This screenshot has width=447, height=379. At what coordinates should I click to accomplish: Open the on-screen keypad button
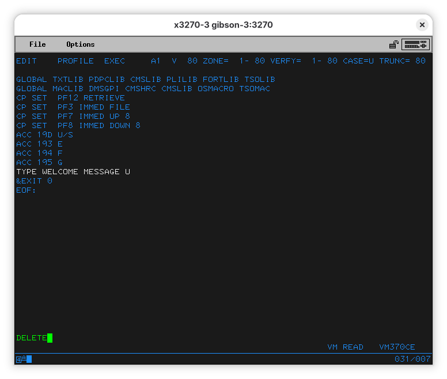[415, 44]
